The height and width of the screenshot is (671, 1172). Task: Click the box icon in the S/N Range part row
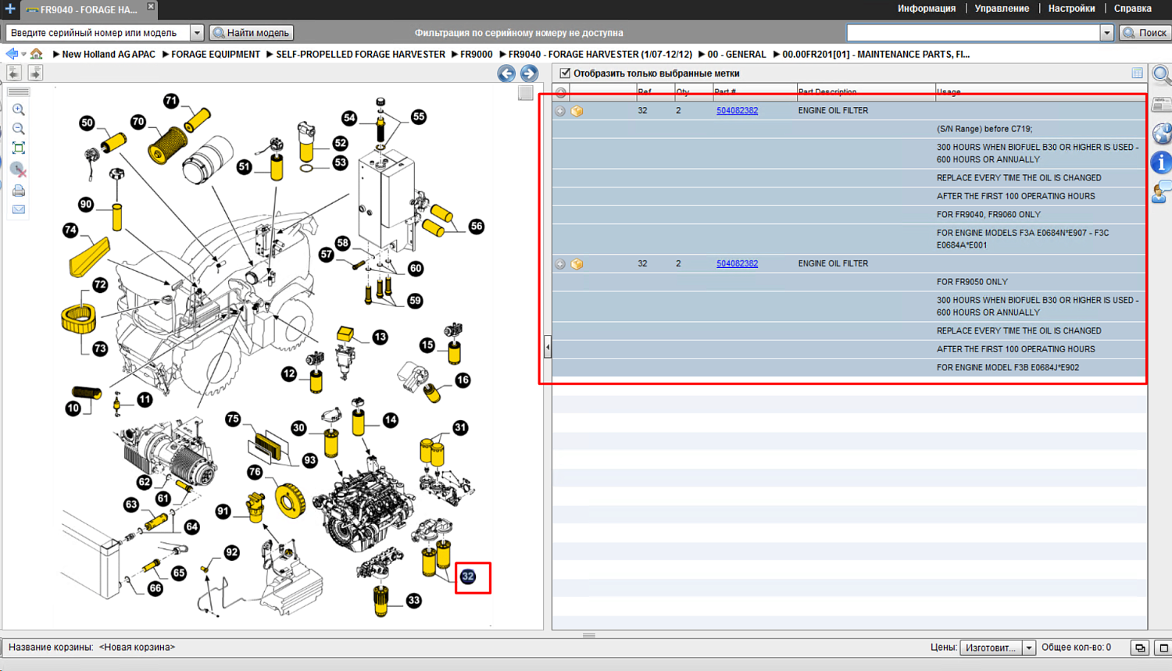tap(577, 111)
